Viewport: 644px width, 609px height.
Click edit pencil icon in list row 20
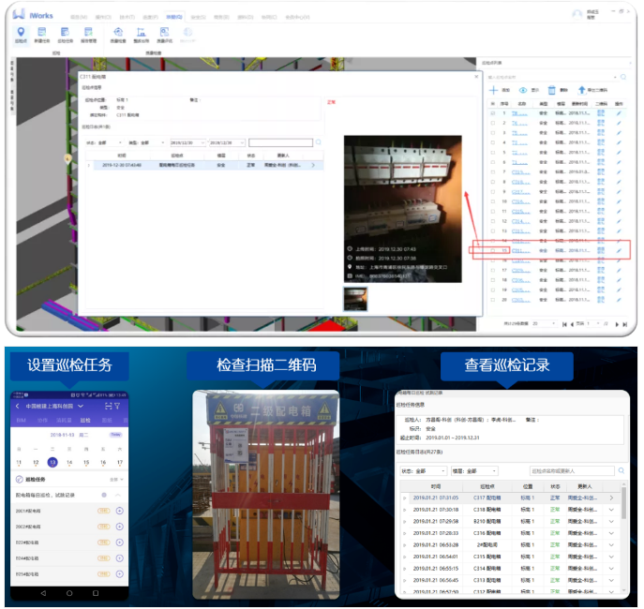tap(619, 300)
